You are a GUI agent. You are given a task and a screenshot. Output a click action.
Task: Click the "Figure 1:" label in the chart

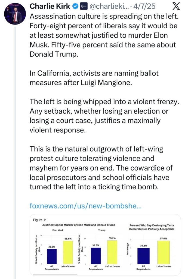pyautogui.click(x=39, y=220)
